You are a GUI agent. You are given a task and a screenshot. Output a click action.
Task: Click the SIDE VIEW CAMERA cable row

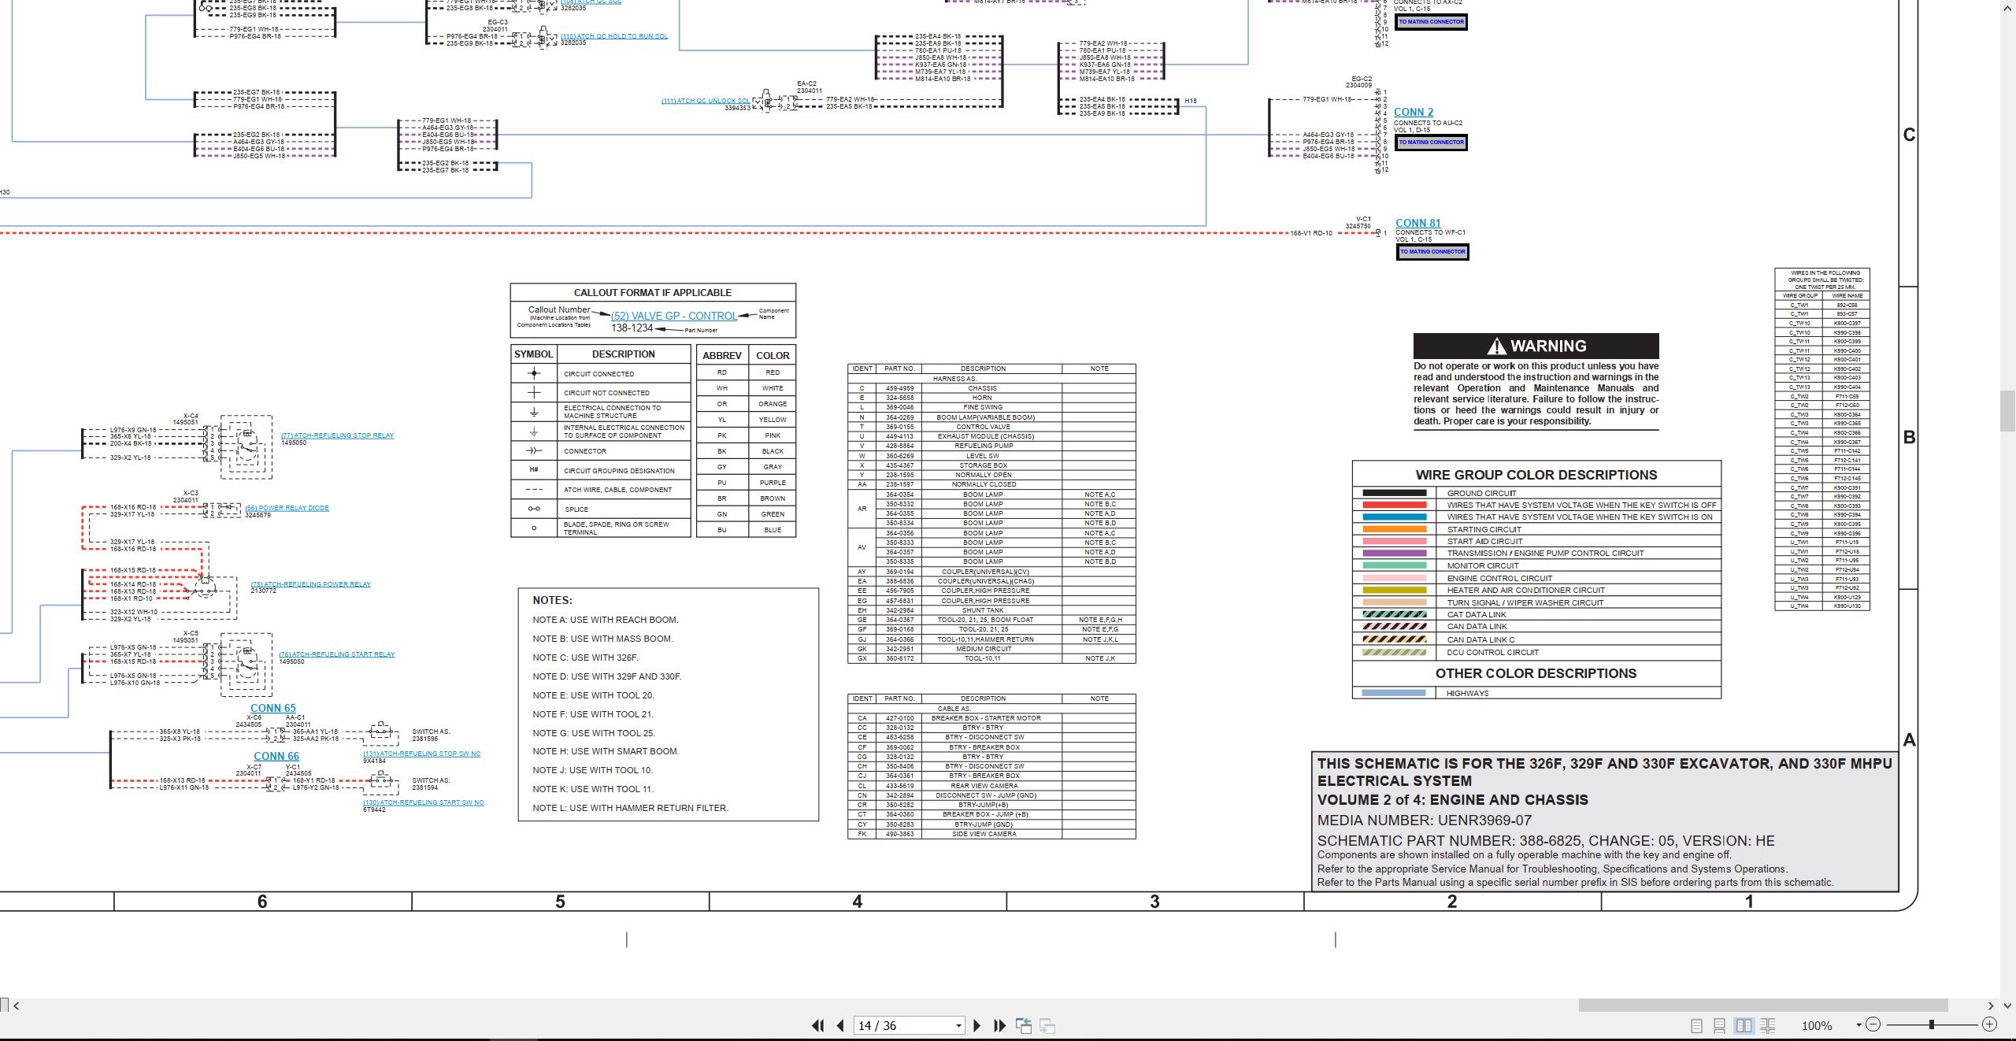pos(991,834)
